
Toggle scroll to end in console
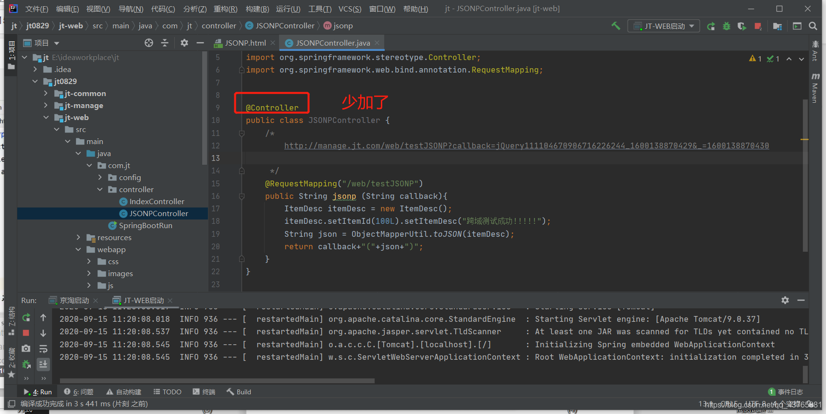pos(43,364)
